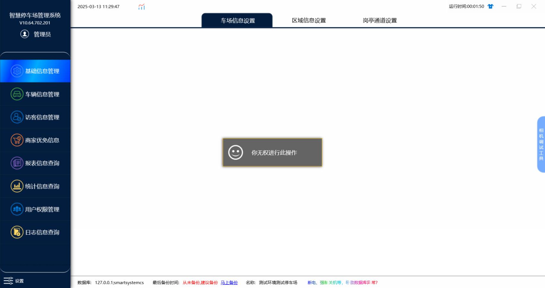Select the 统计信息查询 bar chart icon
This screenshot has width=545, height=288.
(17, 186)
